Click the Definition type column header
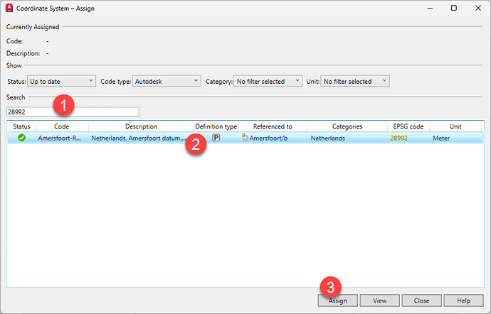Viewport: 491px width, 314px height. click(216, 126)
